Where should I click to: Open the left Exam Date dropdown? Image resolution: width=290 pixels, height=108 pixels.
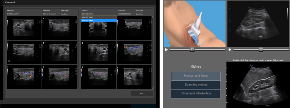pyautogui.click(x=52, y=14)
